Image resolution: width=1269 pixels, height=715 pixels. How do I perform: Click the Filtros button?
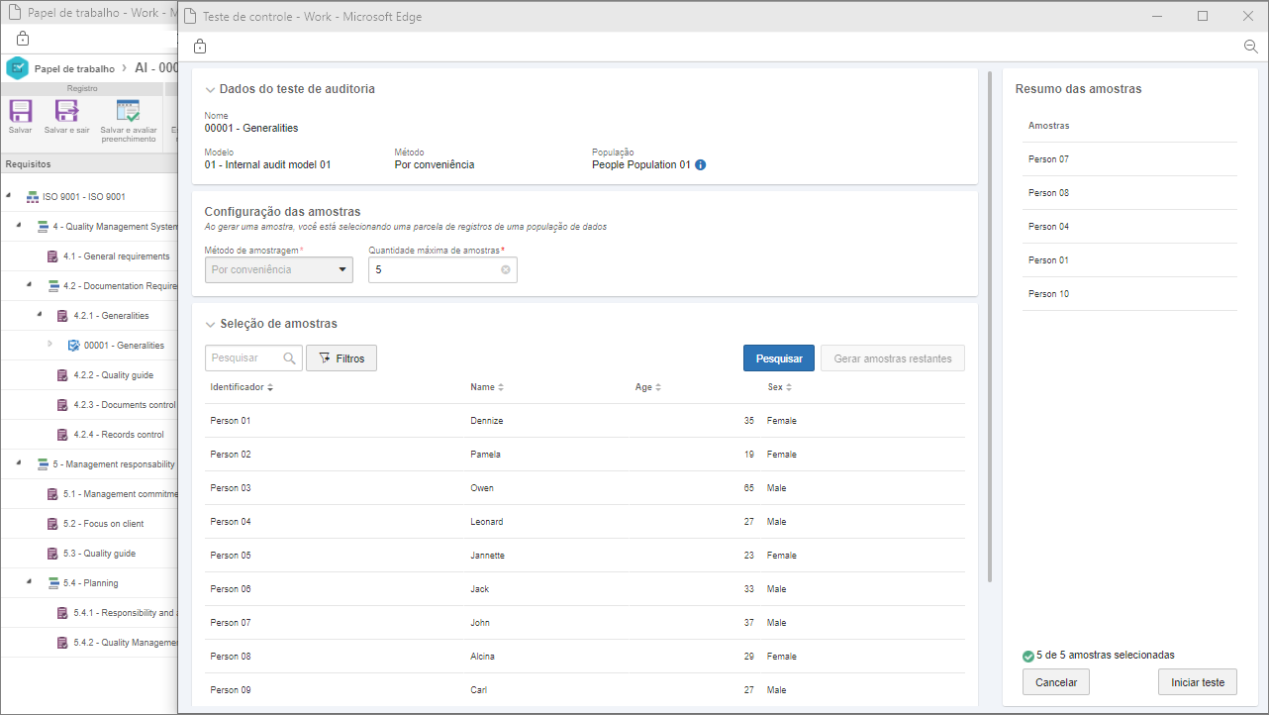(342, 358)
